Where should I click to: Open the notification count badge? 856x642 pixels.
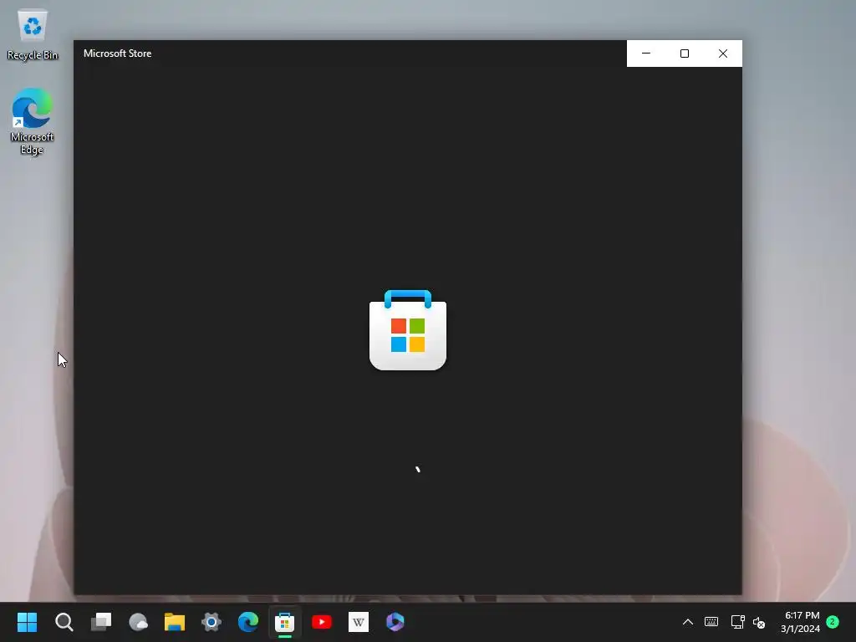pyautogui.click(x=833, y=622)
